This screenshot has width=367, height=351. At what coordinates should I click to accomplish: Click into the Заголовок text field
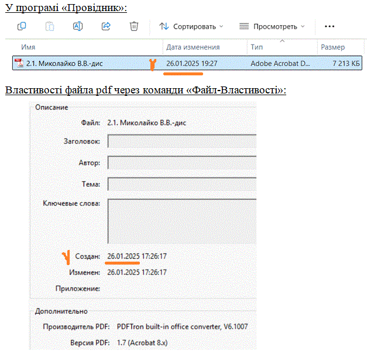[x=182, y=141]
